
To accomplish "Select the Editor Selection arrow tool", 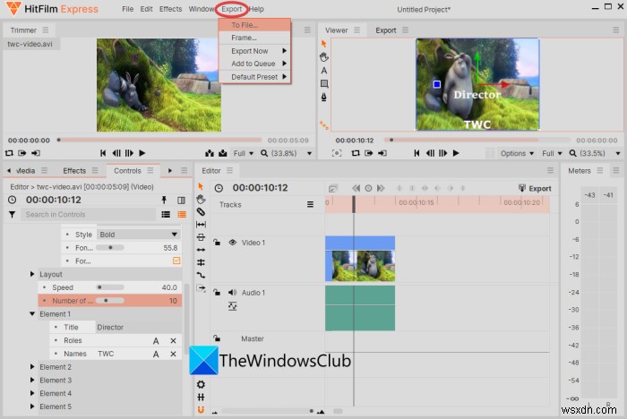I will tap(201, 186).
